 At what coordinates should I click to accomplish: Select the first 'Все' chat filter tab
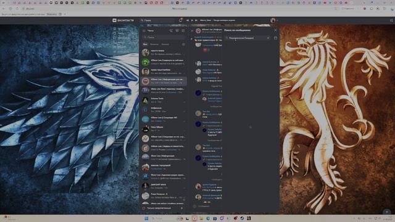click(x=145, y=44)
